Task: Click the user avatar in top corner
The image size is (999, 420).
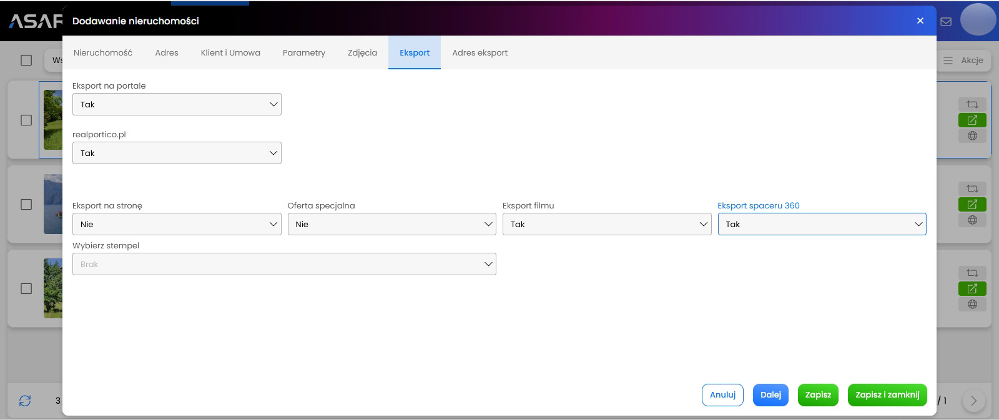Action: [978, 19]
